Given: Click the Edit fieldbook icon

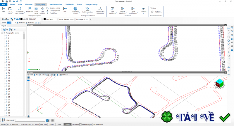Looking at the screenshot, I should tap(112, 10).
